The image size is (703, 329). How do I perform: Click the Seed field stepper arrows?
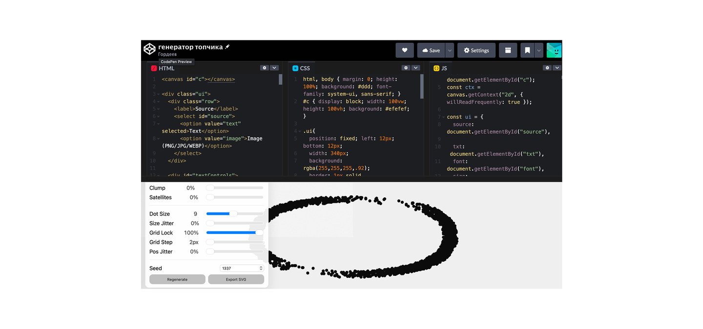(x=261, y=268)
